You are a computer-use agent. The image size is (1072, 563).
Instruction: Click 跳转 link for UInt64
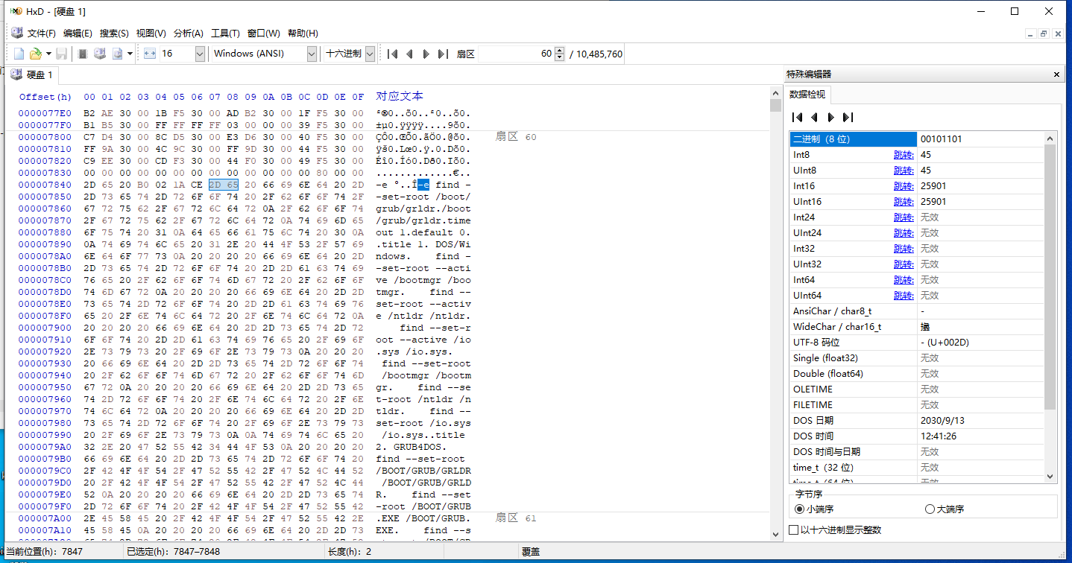(904, 296)
